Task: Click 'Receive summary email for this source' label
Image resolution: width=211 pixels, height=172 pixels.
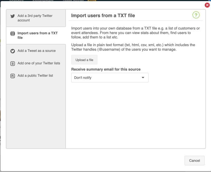Action: pyautogui.click(x=106, y=69)
